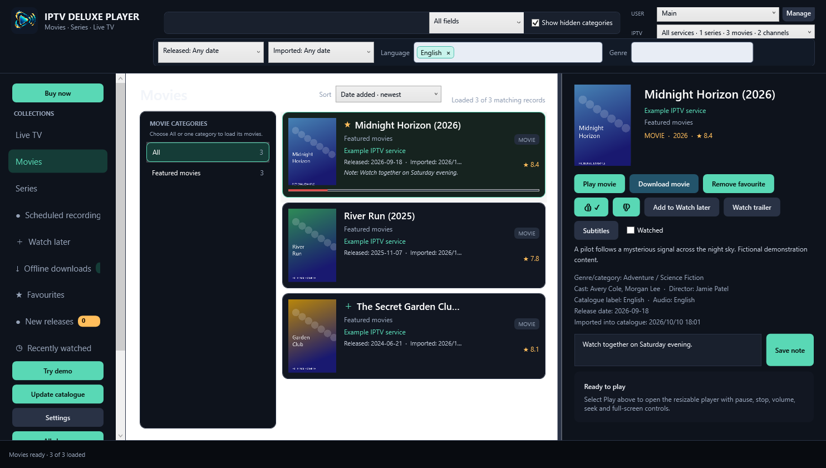The height and width of the screenshot is (468, 826).
Task: Remove the English language tag with its x
Action: coord(448,53)
